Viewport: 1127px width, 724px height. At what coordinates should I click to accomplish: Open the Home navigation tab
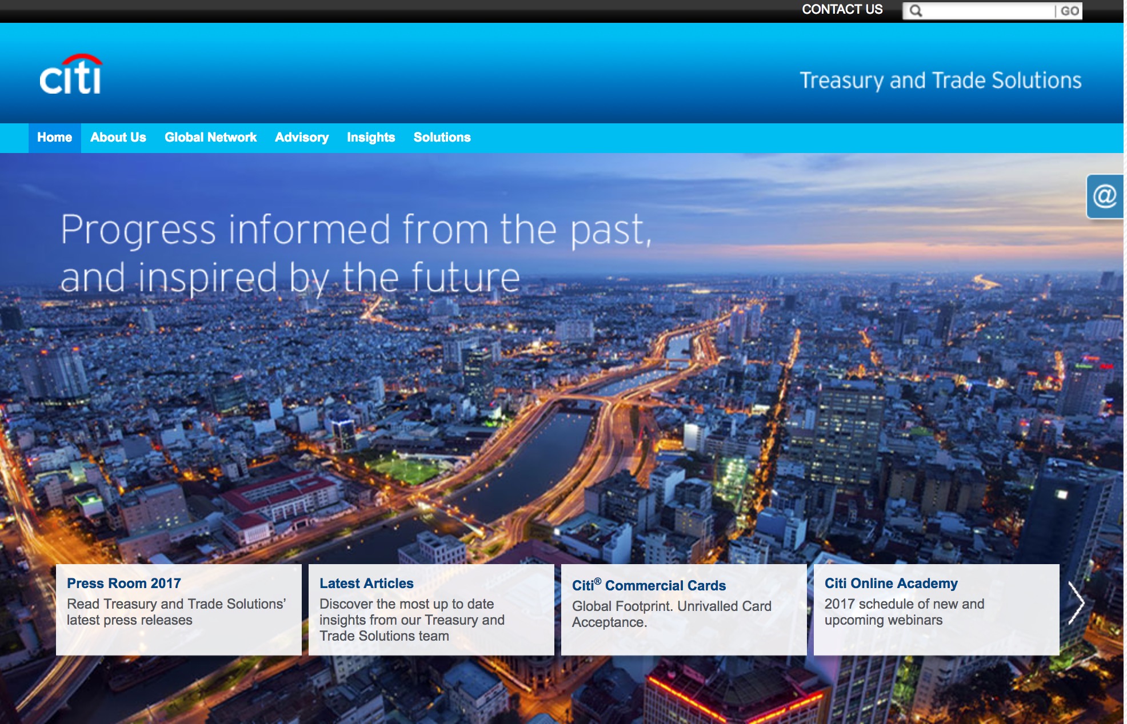coord(55,138)
